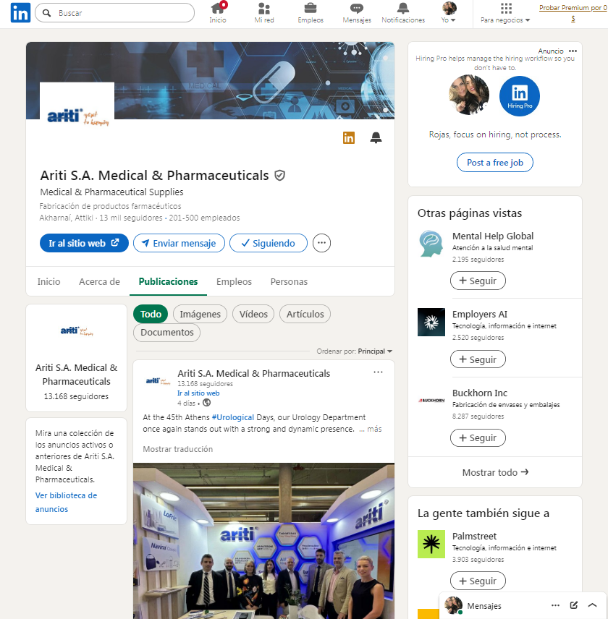Toggle the Siguiendo follow button
Viewport: 608px width, 619px height.
click(269, 243)
